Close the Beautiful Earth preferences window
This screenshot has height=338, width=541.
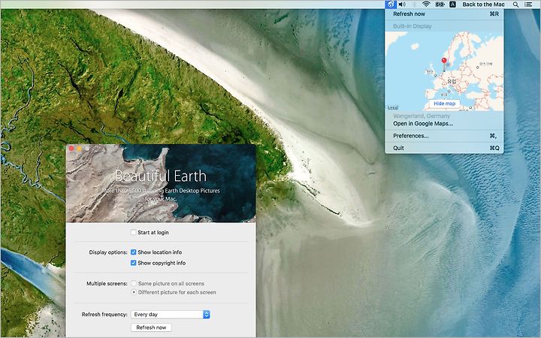[x=71, y=149]
